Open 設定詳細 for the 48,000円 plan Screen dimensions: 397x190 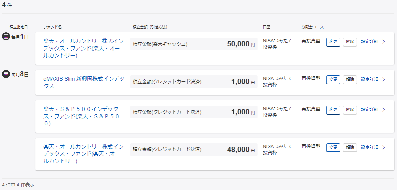[x=370, y=147]
